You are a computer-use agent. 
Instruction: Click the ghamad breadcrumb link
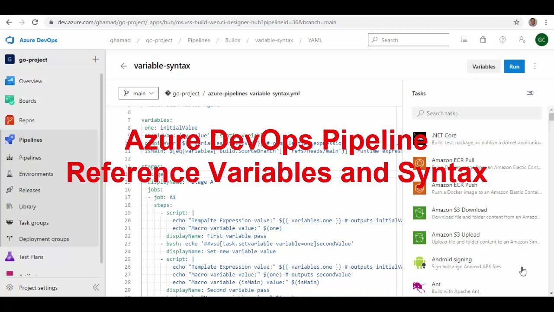(x=120, y=40)
